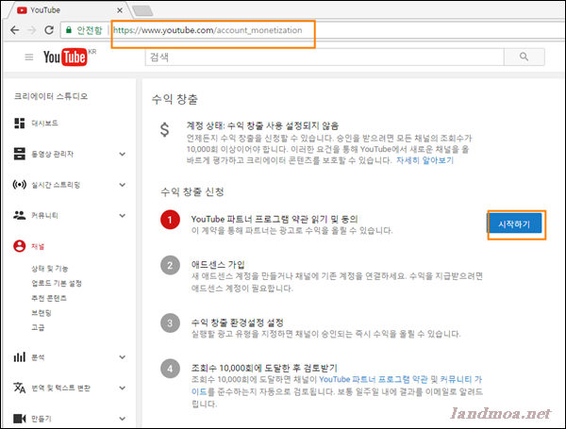The height and width of the screenshot is (429, 566).
Task: Click the dollar sign account status icon
Action: coord(164,129)
